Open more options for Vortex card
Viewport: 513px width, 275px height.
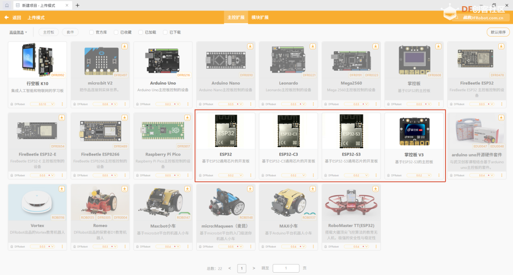[62, 247]
